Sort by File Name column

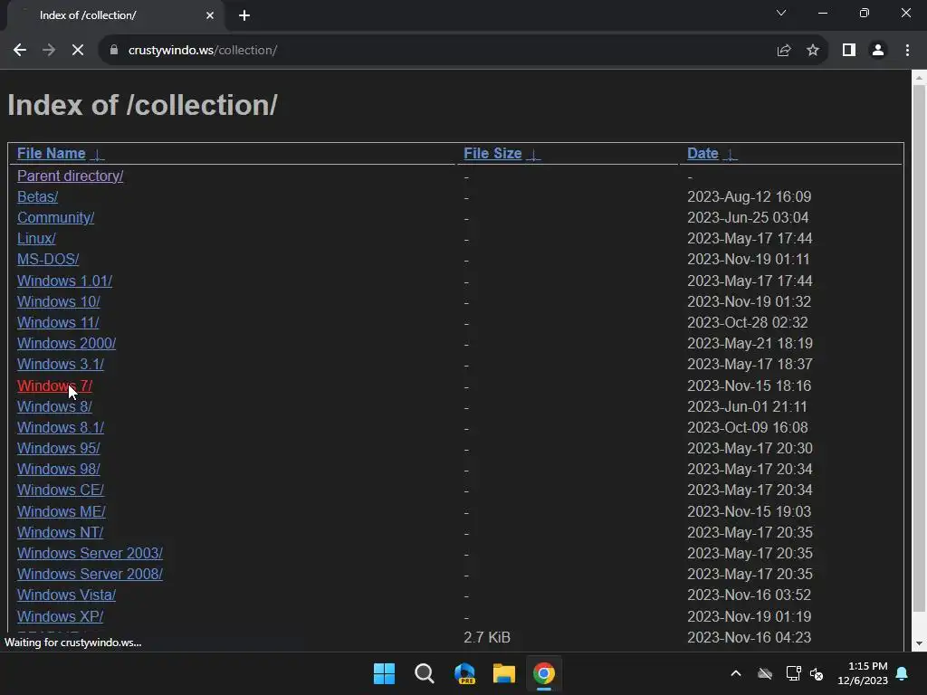(52, 154)
